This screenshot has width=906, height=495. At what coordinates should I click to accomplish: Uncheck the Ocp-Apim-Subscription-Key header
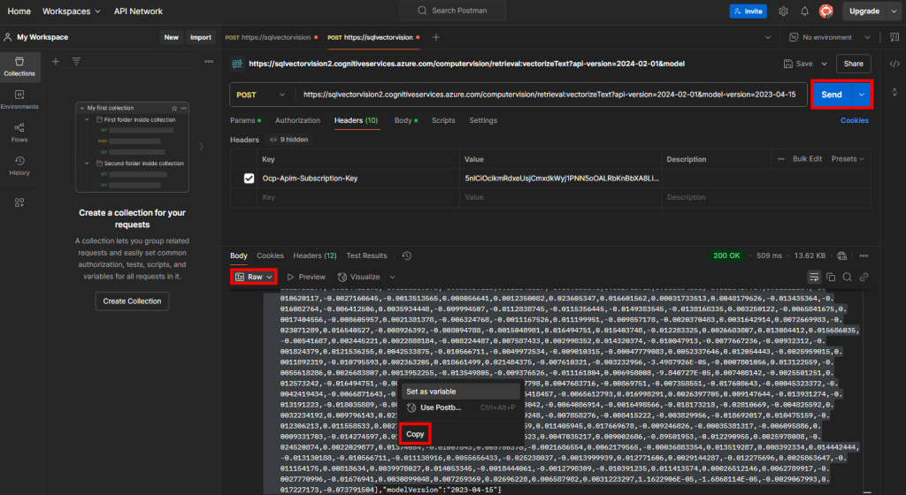249,179
